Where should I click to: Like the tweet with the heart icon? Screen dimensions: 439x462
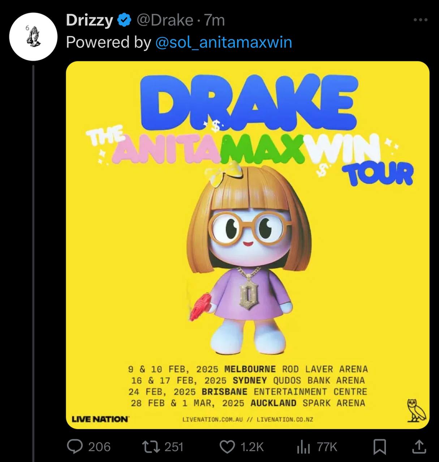click(x=228, y=447)
